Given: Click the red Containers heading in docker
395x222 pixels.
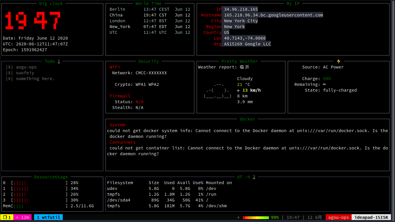Looking at the screenshot, I should pyautogui.click(x=123, y=142).
